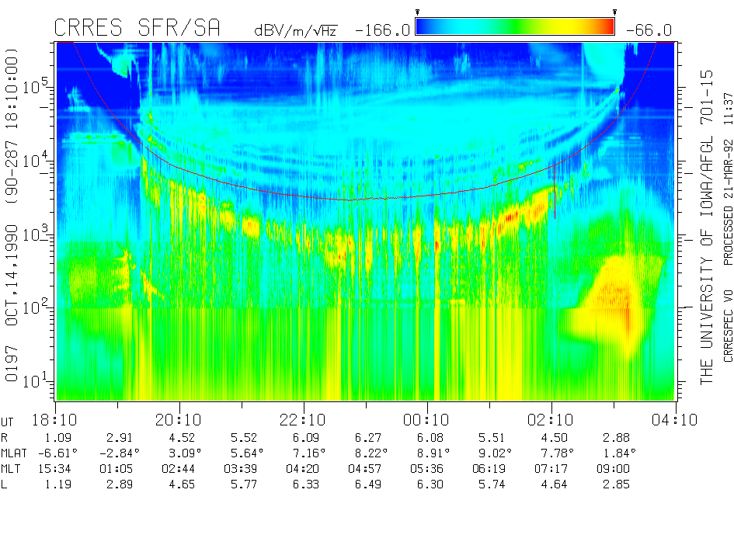Click the right triangle marker above the colorbar
The width and height of the screenshot is (734, 559).
614,12
